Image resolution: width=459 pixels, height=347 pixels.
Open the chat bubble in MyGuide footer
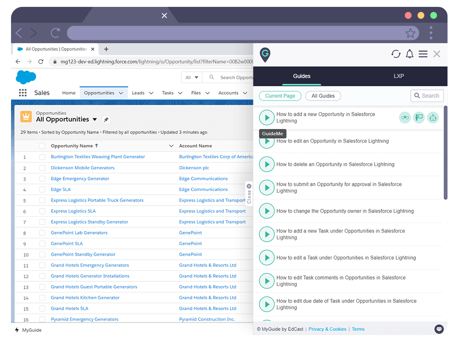(439, 329)
